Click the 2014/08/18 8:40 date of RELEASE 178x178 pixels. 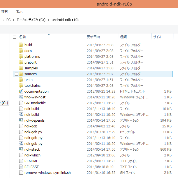click(100, 167)
